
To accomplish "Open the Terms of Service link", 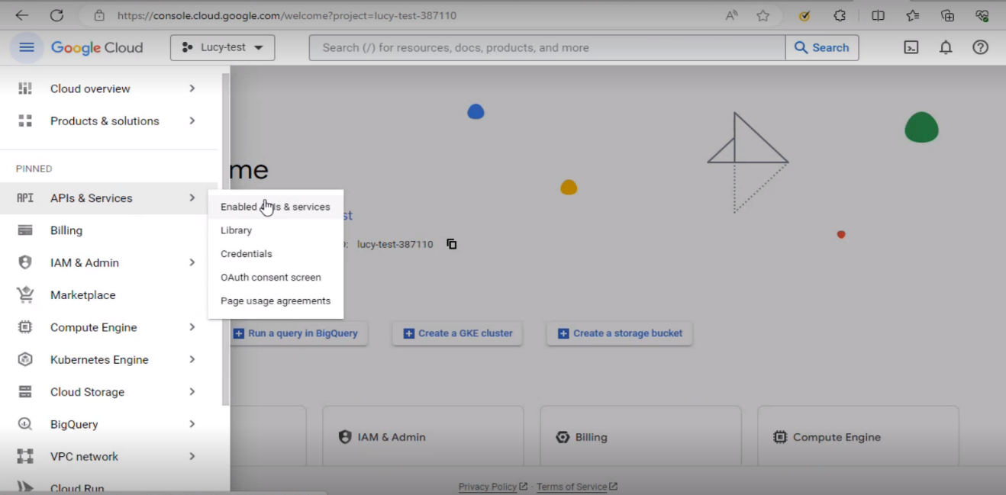I will 577,487.
